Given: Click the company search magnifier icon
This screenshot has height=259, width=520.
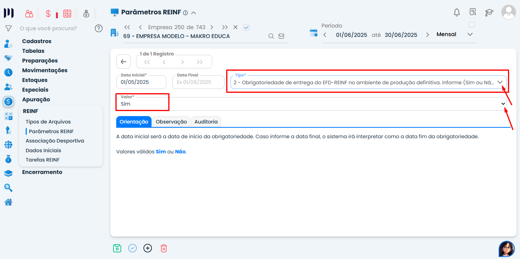Looking at the screenshot, I should click(271, 36).
